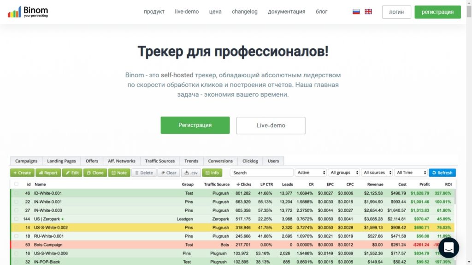This screenshot has width=472, height=265.
Task: Sort by the LP CTR column header
Action: 266,184
